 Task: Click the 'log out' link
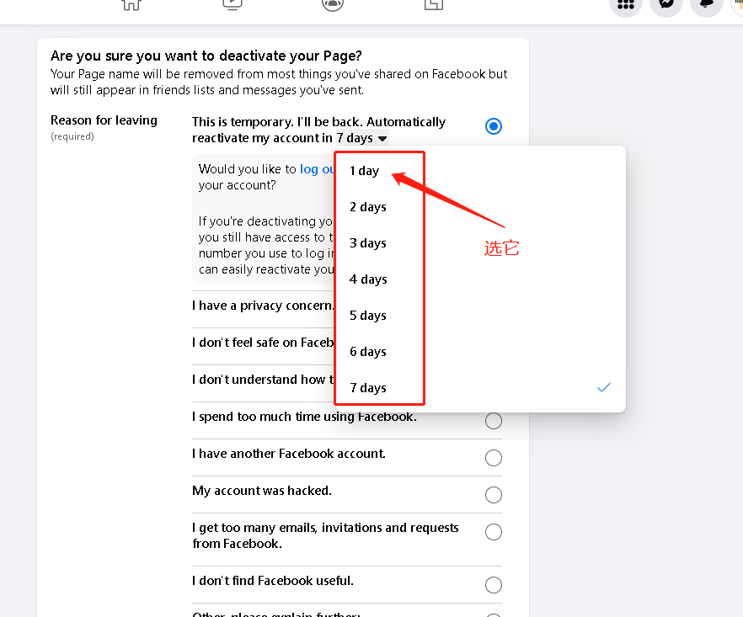[x=317, y=169]
